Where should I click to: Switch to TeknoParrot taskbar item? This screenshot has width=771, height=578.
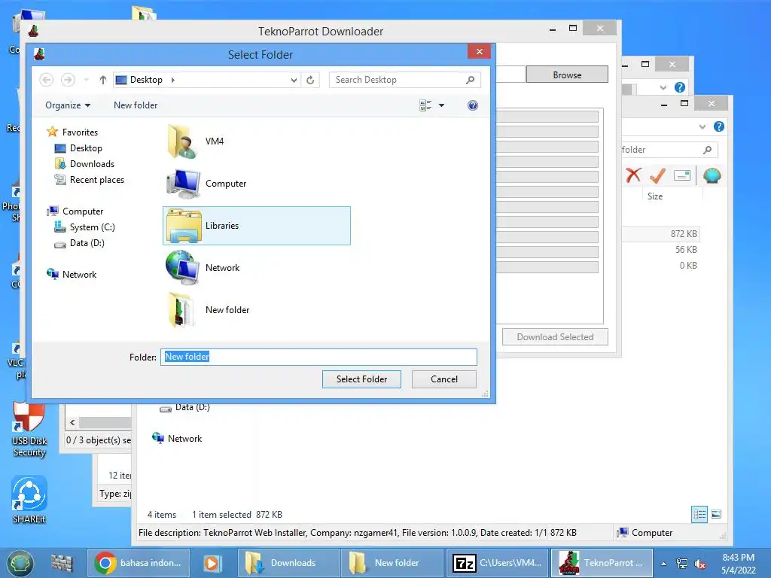(x=602, y=563)
